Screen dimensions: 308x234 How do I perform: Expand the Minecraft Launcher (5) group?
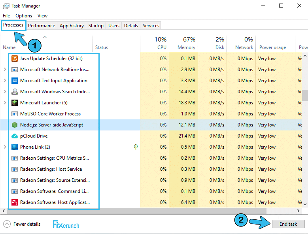tap(5, 103)
